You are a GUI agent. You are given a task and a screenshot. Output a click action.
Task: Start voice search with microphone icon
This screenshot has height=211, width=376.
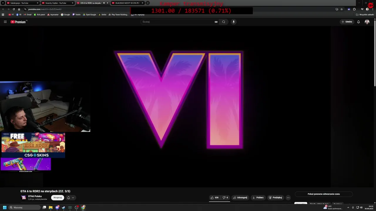pos(234,22)
